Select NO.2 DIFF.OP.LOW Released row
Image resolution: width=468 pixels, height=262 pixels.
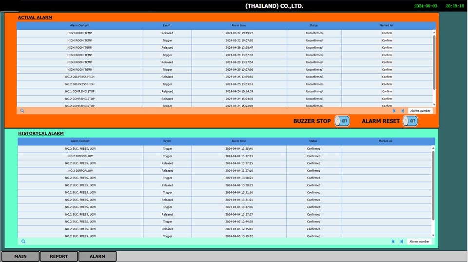[225, 171]
